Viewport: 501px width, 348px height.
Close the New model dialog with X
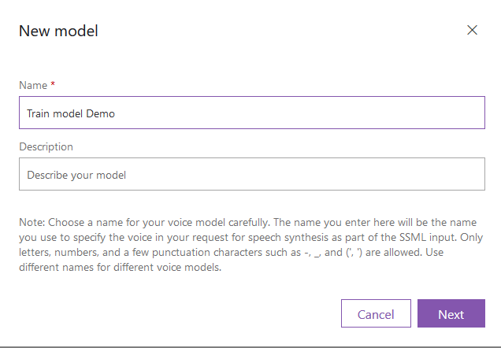pyautogui.click(x=472, y=31)
